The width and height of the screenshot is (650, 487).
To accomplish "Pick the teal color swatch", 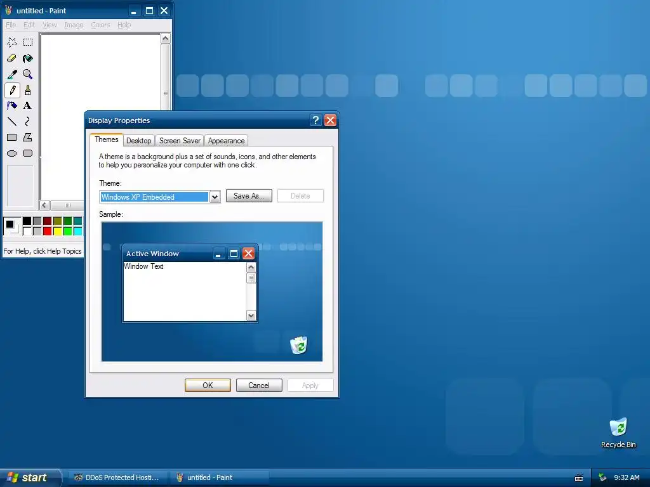I will point(77,221).
